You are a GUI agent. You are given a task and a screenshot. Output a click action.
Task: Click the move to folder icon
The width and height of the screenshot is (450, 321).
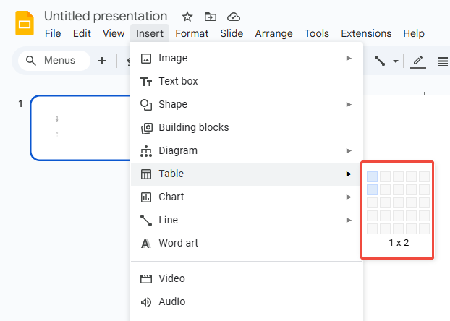tap(210, 17)
